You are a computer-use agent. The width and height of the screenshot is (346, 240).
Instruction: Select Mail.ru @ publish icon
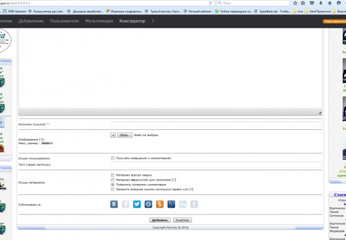point(148,204)
